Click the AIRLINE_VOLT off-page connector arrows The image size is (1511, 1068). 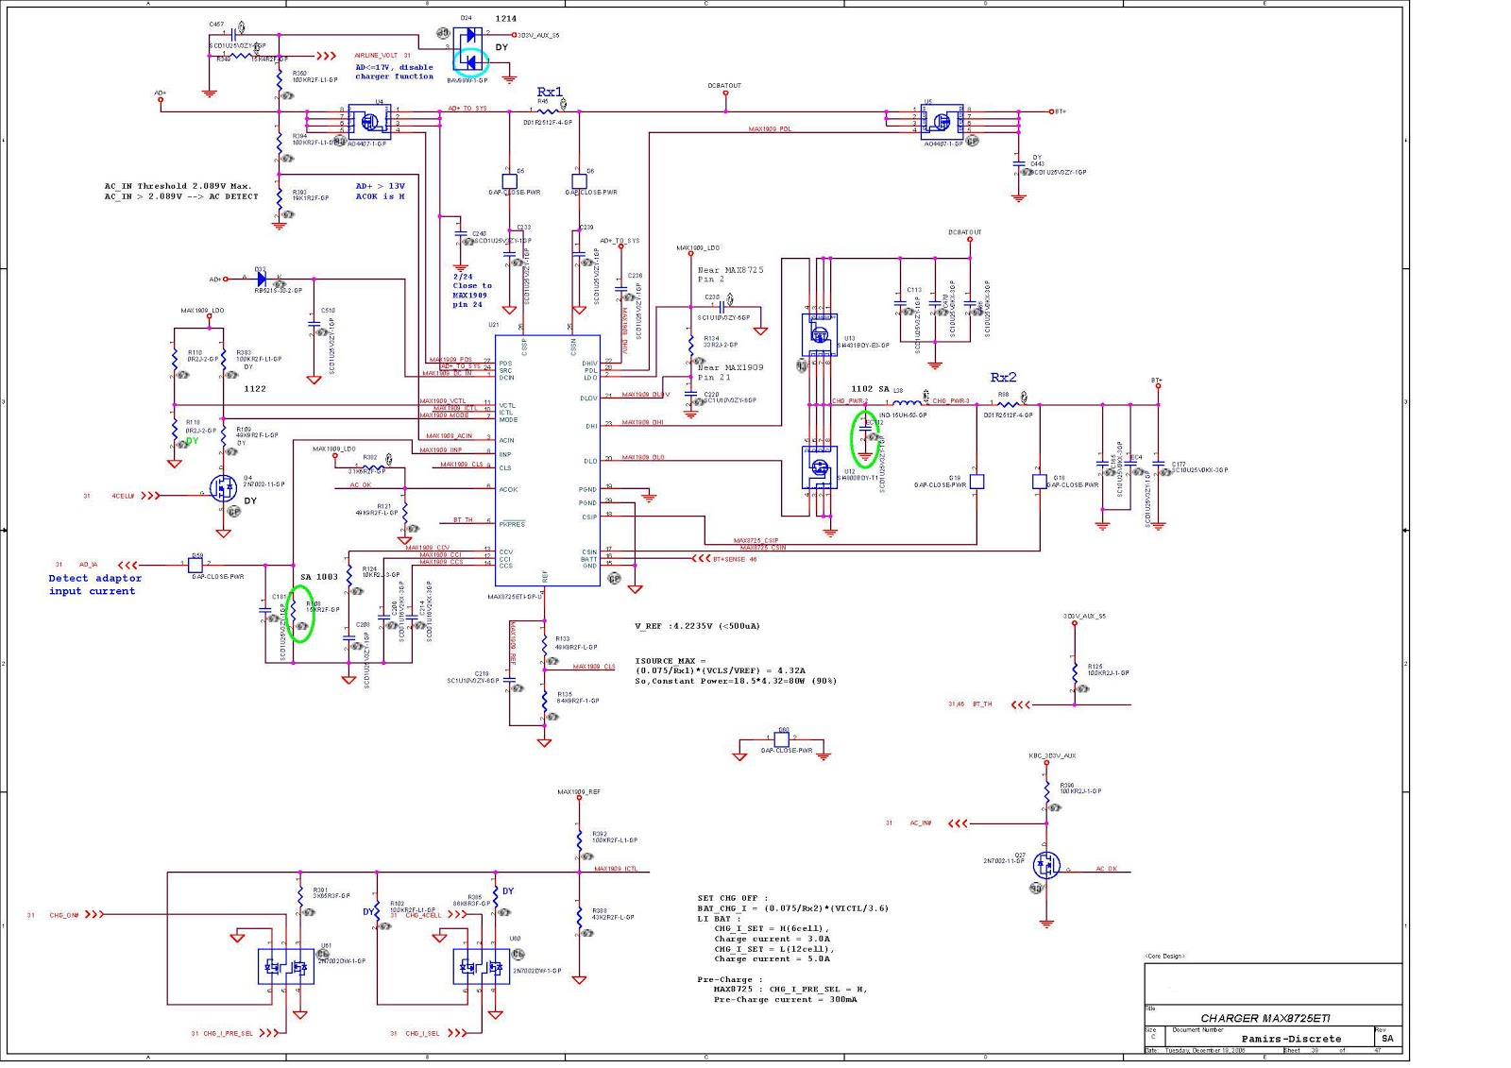point(327,56)
